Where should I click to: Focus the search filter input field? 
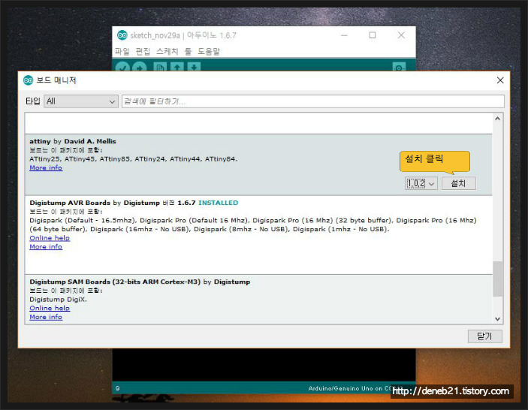pyautogui.click(x=313, y=101)
